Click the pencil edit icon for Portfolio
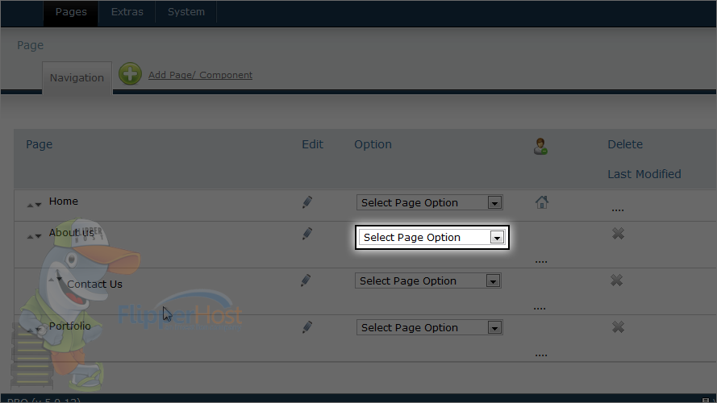The height and width of the screenshot is (403, 717). [x=306, y=326]
